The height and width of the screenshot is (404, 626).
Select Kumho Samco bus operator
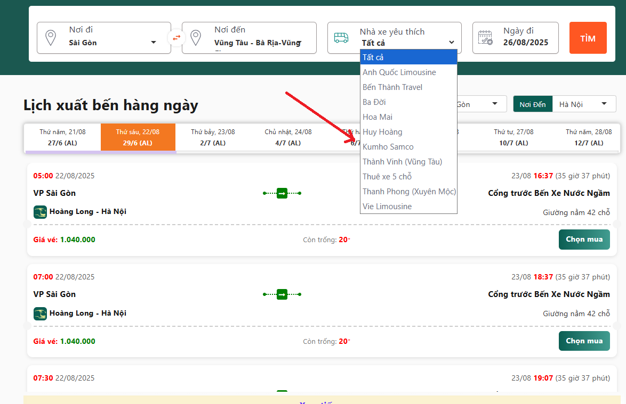click(x=408, y=146)
